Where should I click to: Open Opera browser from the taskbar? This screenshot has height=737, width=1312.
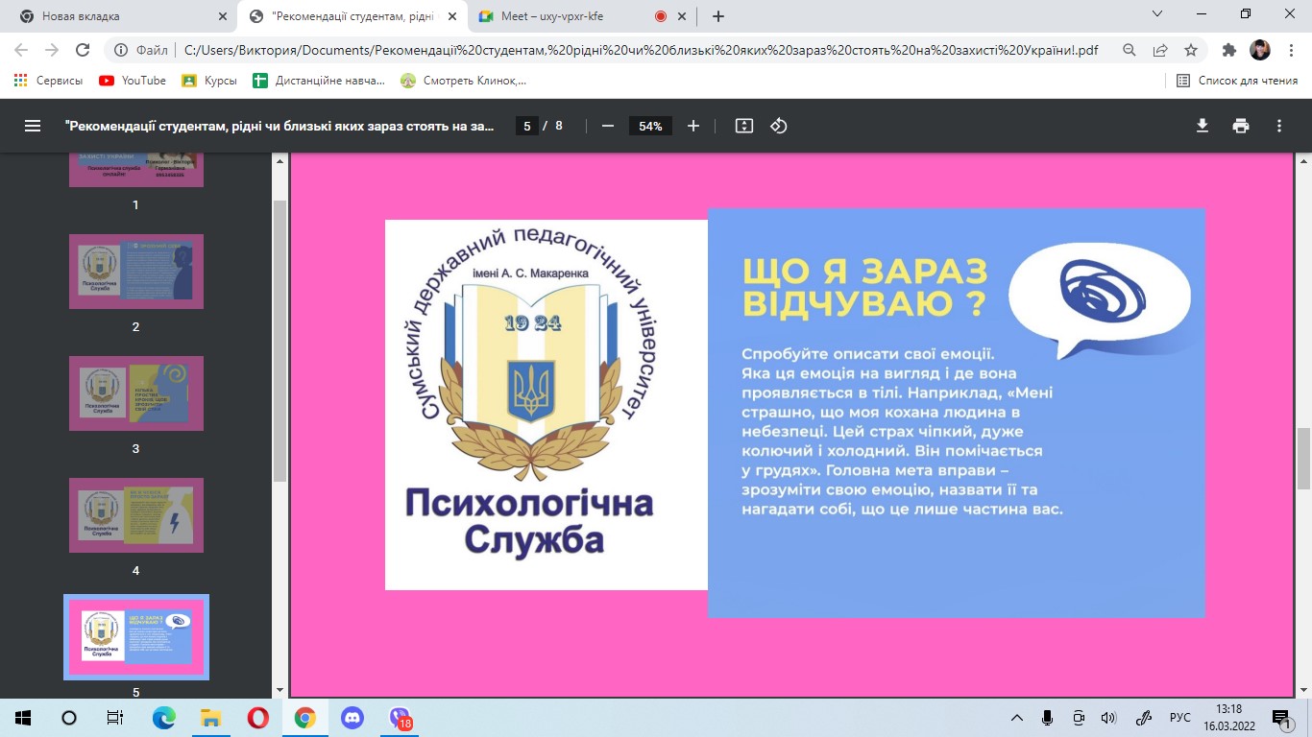pos(257,718)
